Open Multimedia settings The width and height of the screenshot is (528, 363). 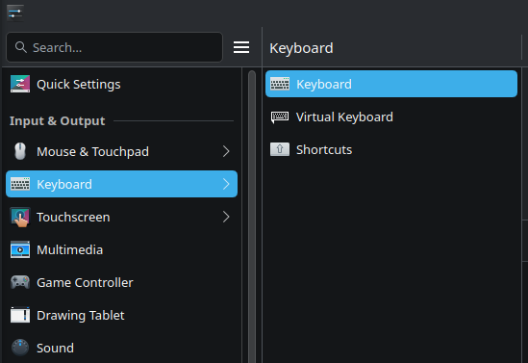(121, 249)
